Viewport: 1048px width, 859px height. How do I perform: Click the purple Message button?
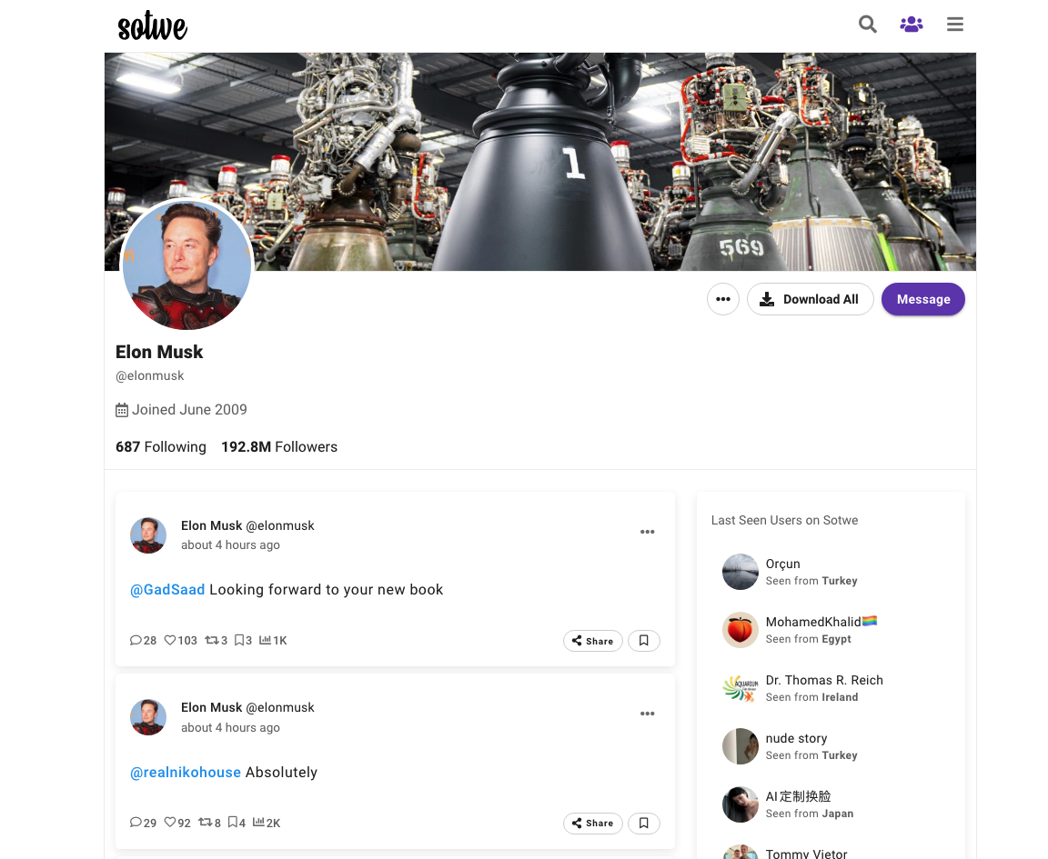point(923,299)
